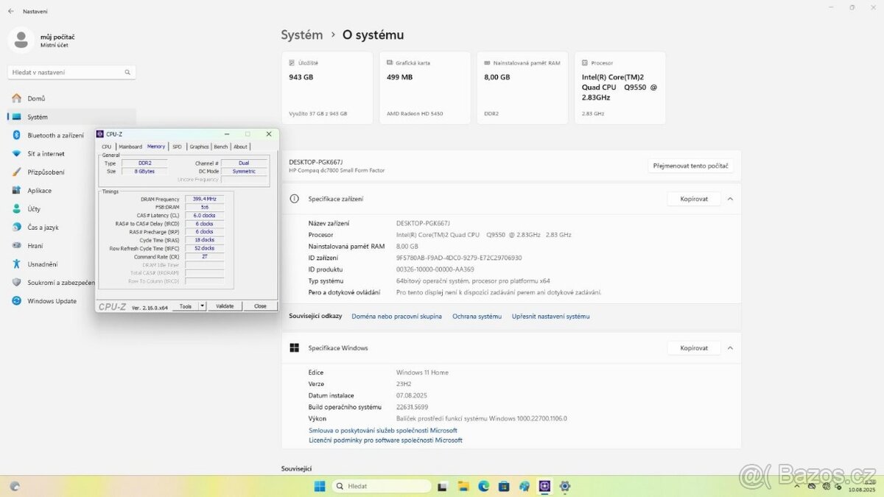Open Windows Update in the sidebar
The image size is (884, 497).
point(52,301)
